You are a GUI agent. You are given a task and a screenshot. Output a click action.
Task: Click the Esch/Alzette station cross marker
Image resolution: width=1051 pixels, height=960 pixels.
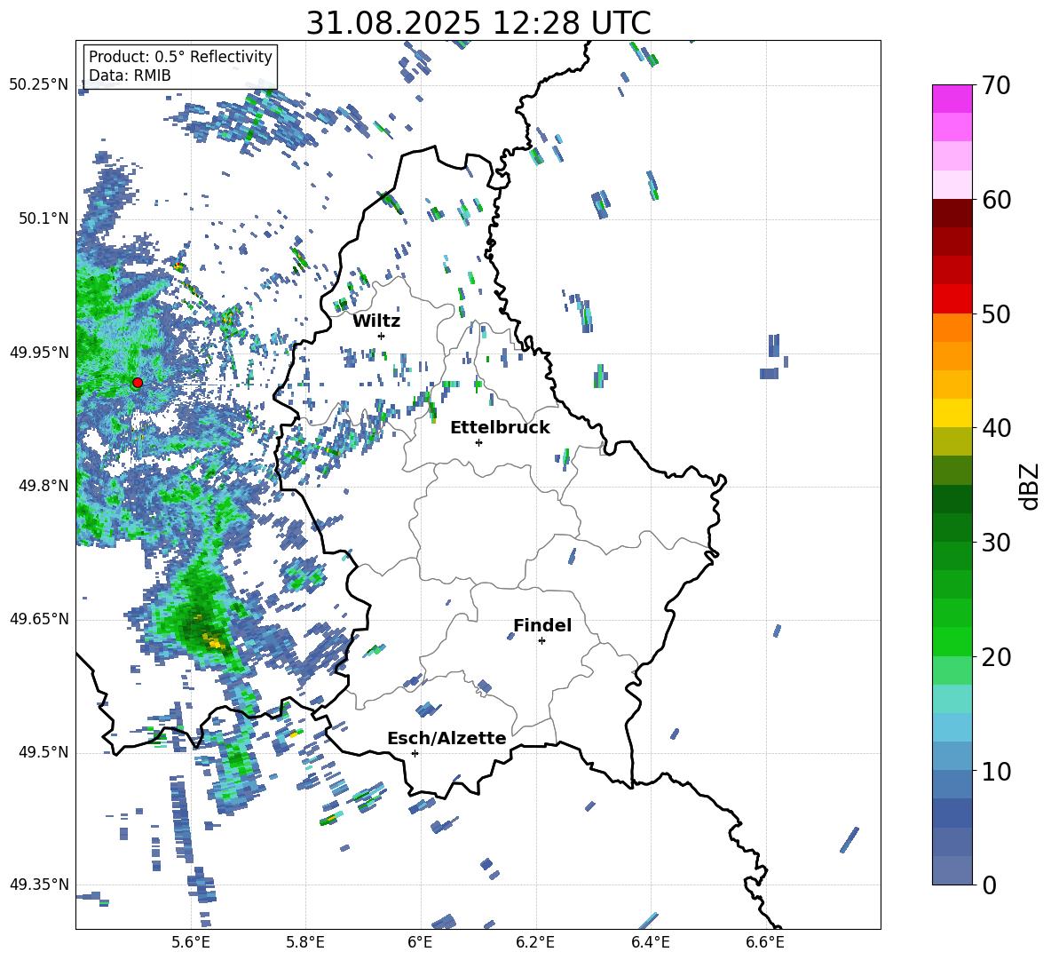tap(415, 753)
